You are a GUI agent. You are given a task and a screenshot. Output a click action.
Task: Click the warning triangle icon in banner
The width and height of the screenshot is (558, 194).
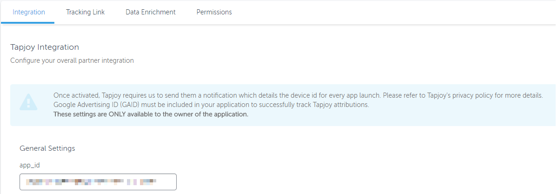28,102
